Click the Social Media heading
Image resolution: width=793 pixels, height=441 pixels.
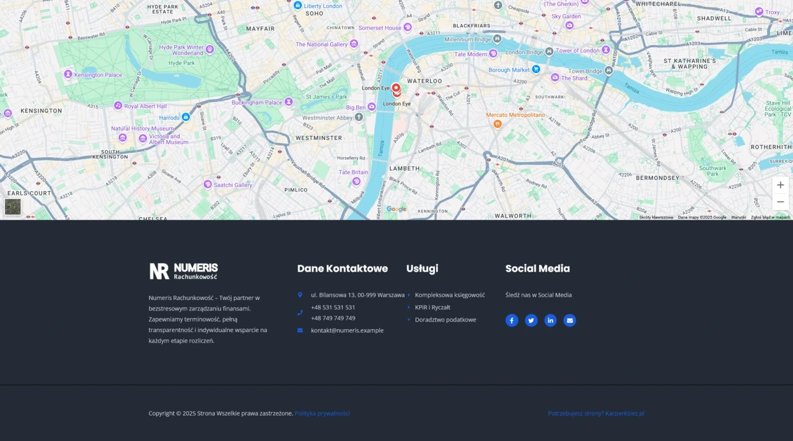click(x=538, y=268)
